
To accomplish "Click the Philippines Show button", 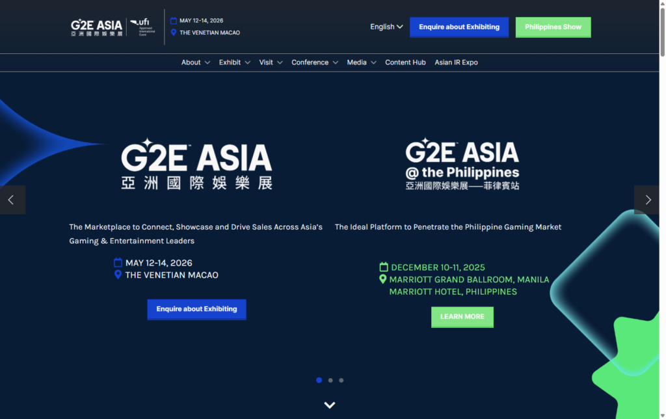I will click(x=553, y=27).
